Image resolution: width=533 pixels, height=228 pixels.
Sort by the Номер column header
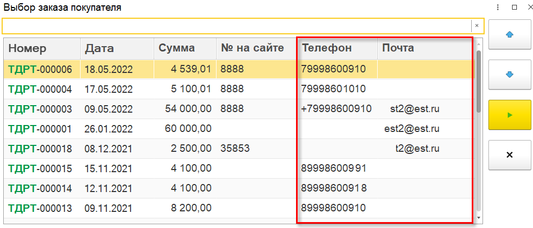click(27, 48)
